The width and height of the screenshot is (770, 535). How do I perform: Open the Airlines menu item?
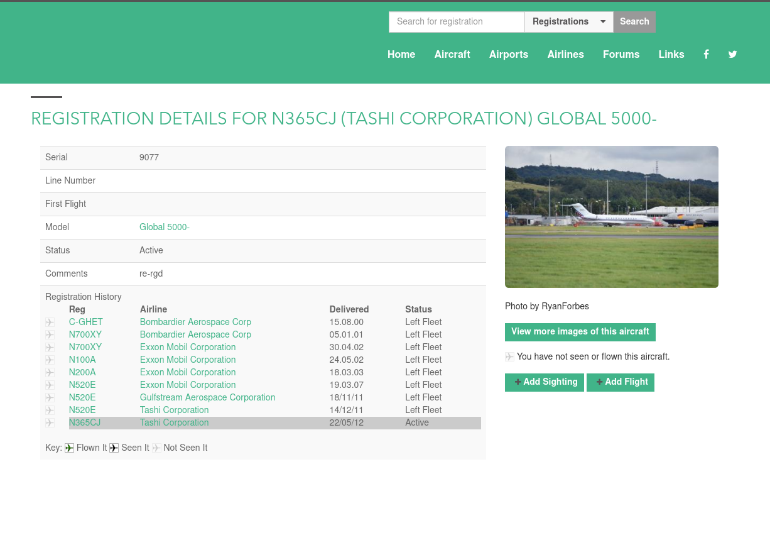pos(566,54)
